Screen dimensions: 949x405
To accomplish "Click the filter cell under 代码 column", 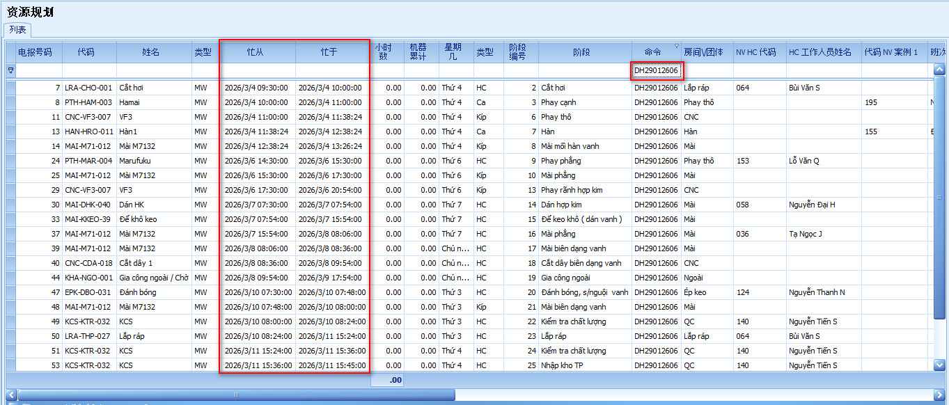I will [88, 70].
